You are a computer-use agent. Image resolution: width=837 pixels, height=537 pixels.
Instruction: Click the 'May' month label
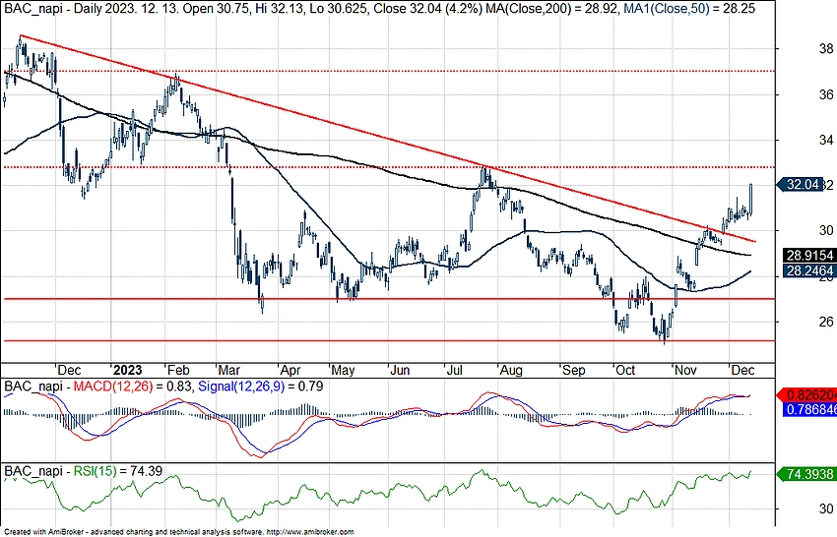pyautogui.click(x=344, y=371)
